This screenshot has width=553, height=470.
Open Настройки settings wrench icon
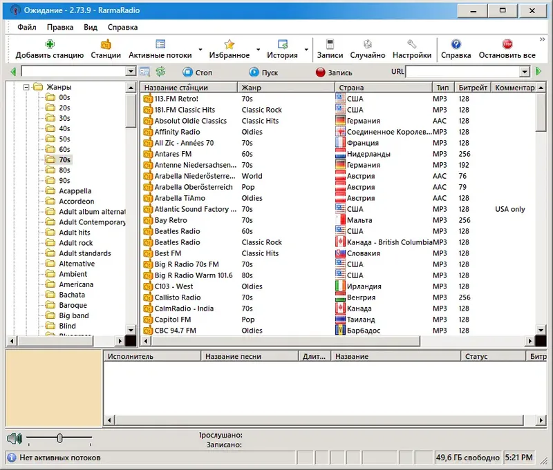[x=411, y=44]
